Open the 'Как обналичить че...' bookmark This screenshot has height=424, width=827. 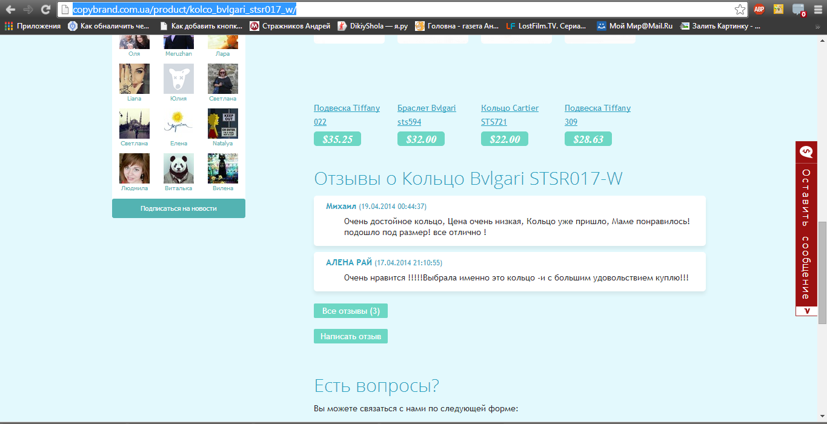pos(108,26)
